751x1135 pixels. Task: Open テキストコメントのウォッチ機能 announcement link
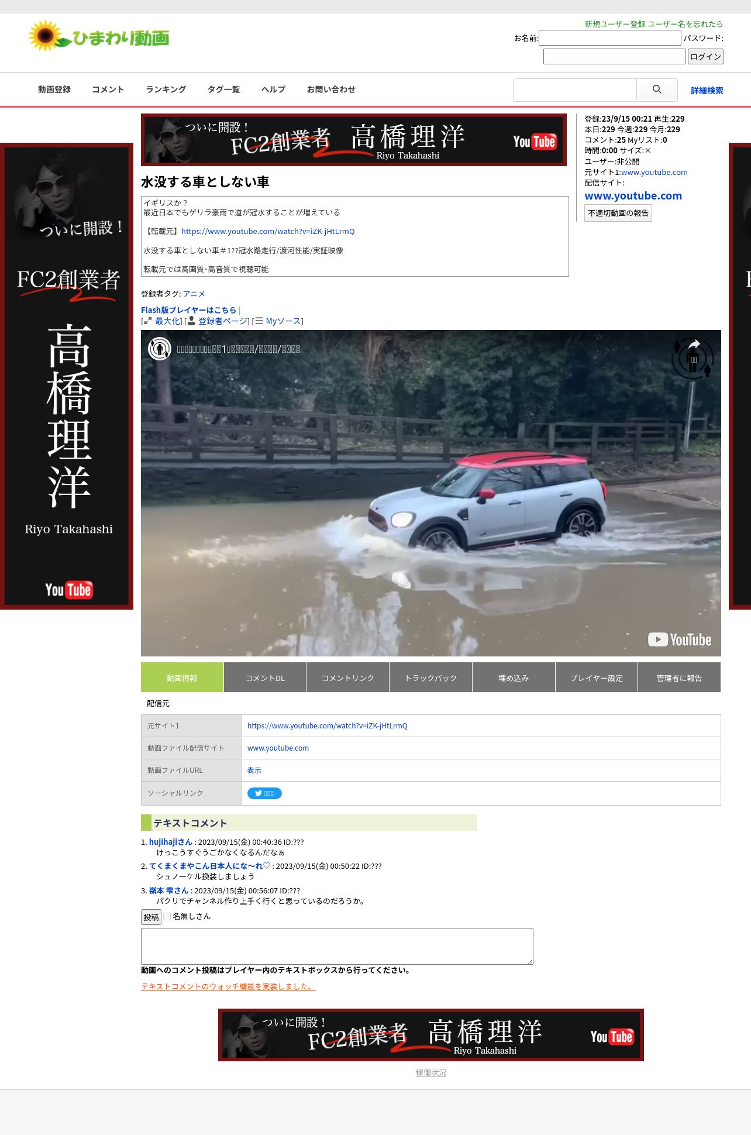point(228,986)
